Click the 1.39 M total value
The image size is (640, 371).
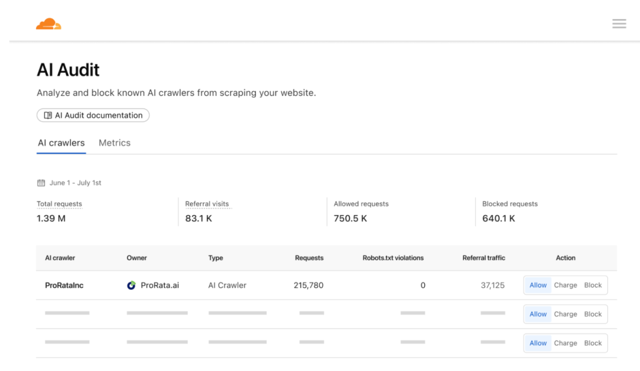pyautogui.click(x=51, y=218)
